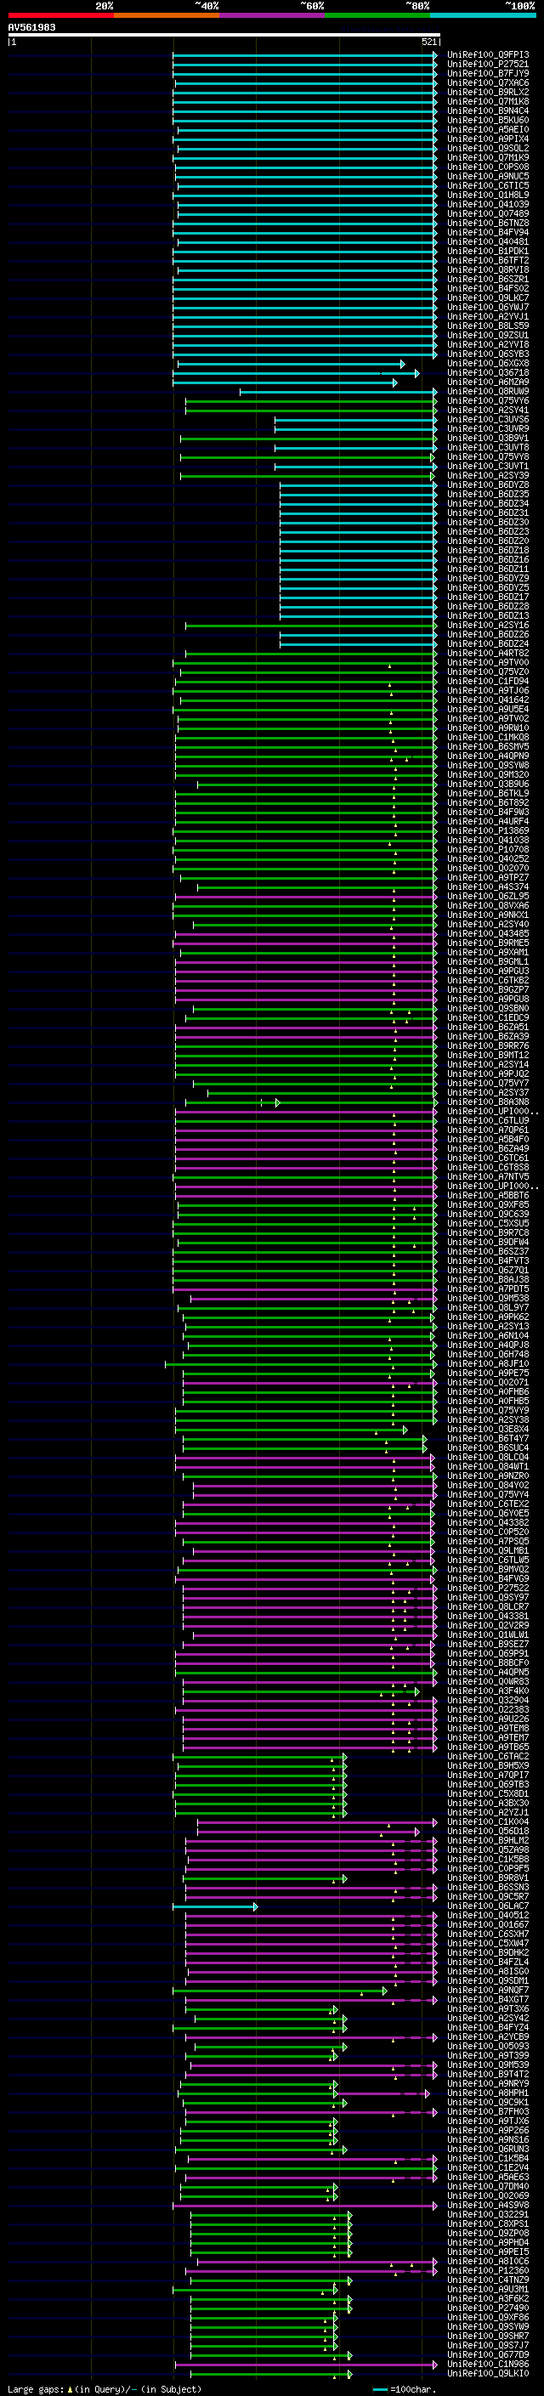544x2396 pixels.
Task: Select the UniRef100_C1N986 label
Action: [x=488, y=2365]
